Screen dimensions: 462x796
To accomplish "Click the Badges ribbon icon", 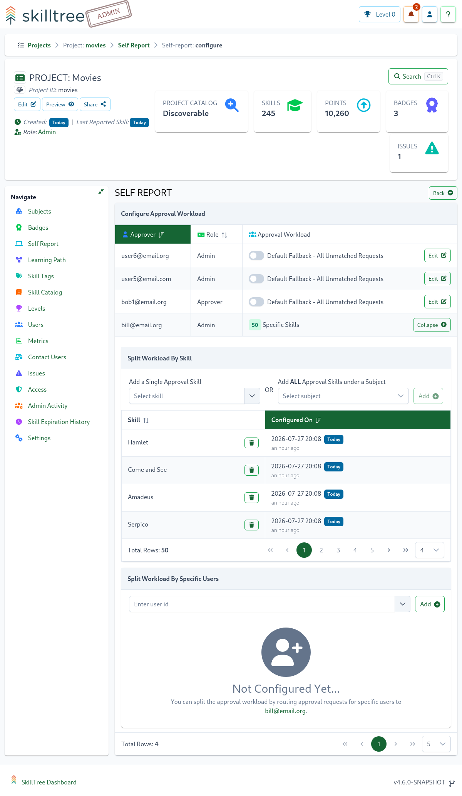I will click(x=432, y=105).
